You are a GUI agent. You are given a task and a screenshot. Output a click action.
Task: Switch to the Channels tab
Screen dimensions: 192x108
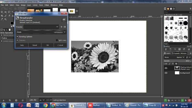[x=176, y=53]
